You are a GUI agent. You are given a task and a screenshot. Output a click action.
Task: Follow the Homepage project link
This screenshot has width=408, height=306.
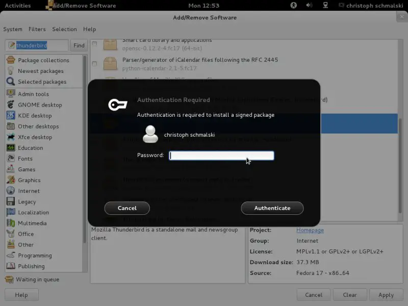coord(310,230)
